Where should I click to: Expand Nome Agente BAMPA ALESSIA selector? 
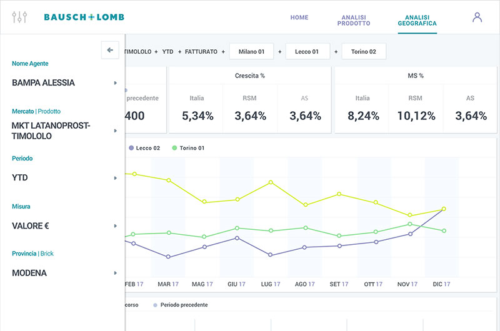[x=65, y=83]
